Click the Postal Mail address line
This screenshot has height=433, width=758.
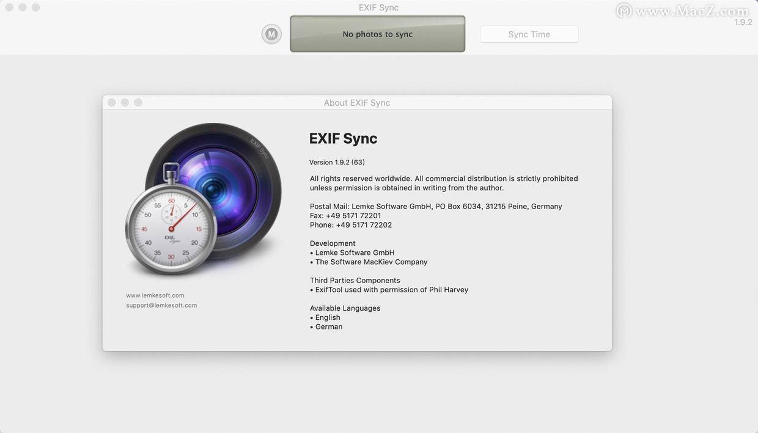click(x=436, y=207)
